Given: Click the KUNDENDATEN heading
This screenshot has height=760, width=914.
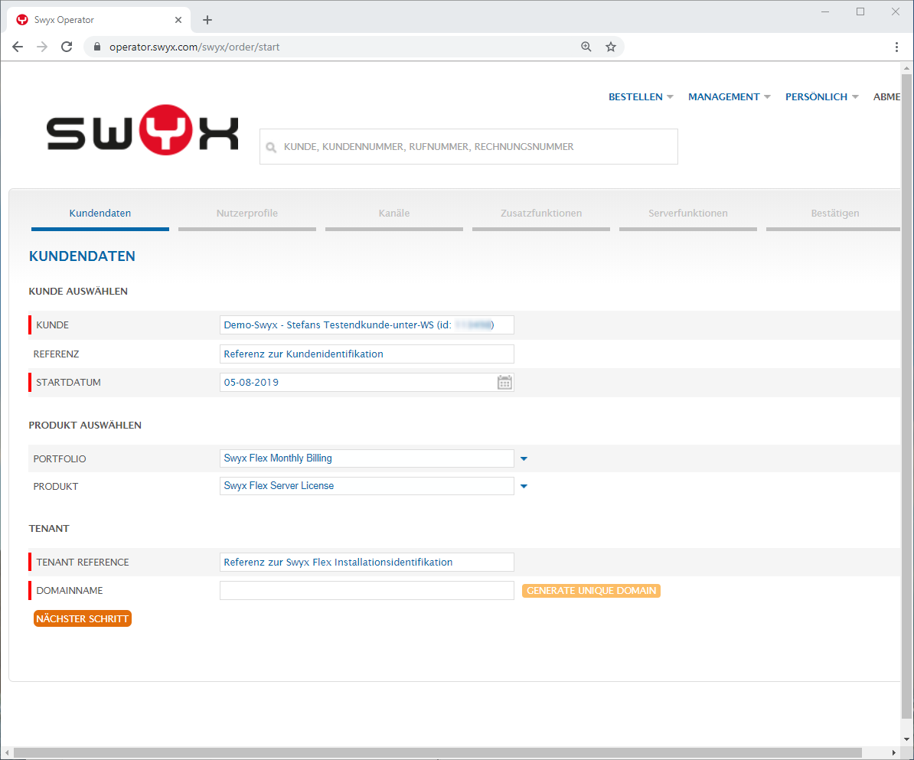Looking at the screenshot, I should pyautogui.click(x=82, y=256).
